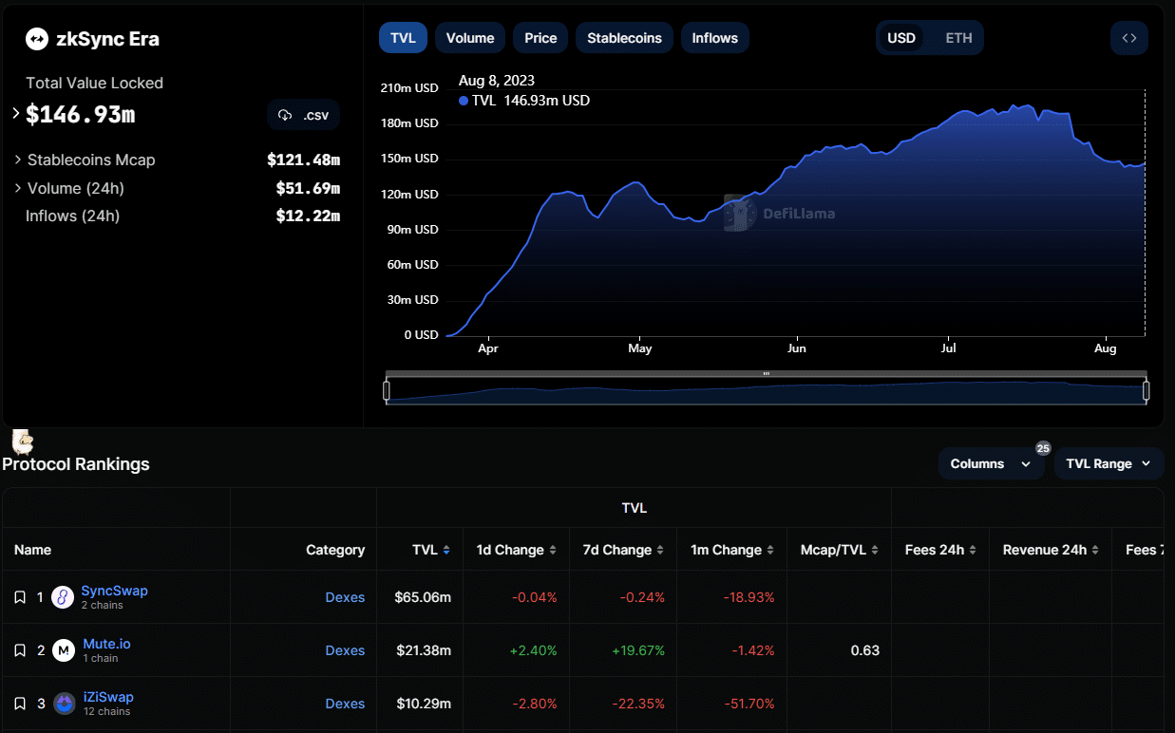Click Mute.io's +19.67% 7d change
Screen dimensions: 1175x733
(636, 650)
